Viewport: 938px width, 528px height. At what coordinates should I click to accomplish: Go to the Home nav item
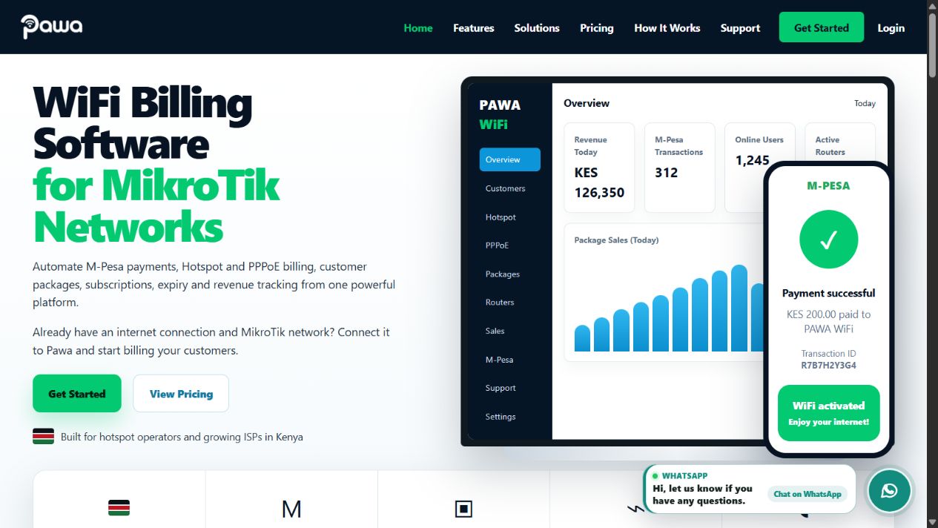(418, 27)
